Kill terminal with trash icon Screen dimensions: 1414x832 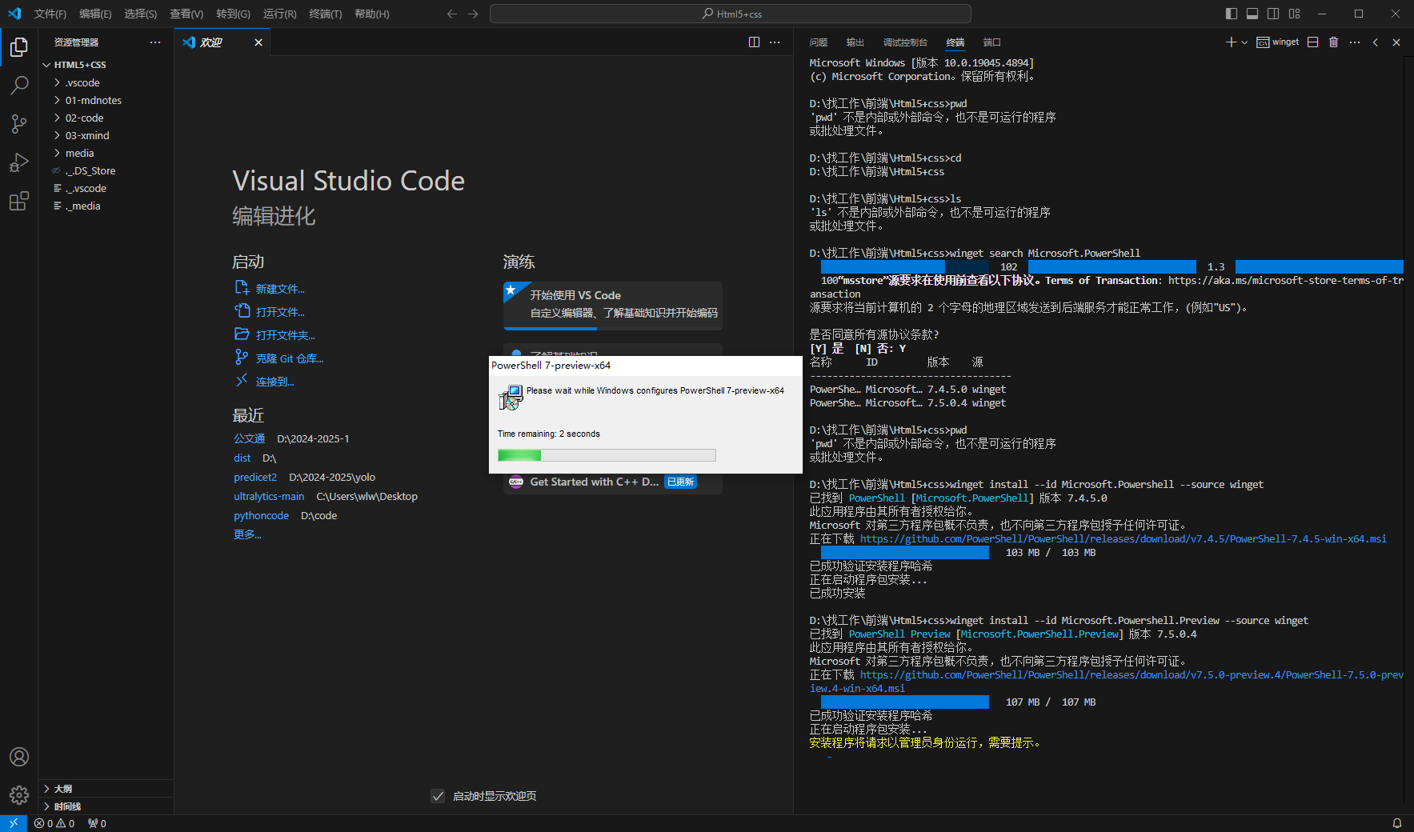tap(1333, 42)
